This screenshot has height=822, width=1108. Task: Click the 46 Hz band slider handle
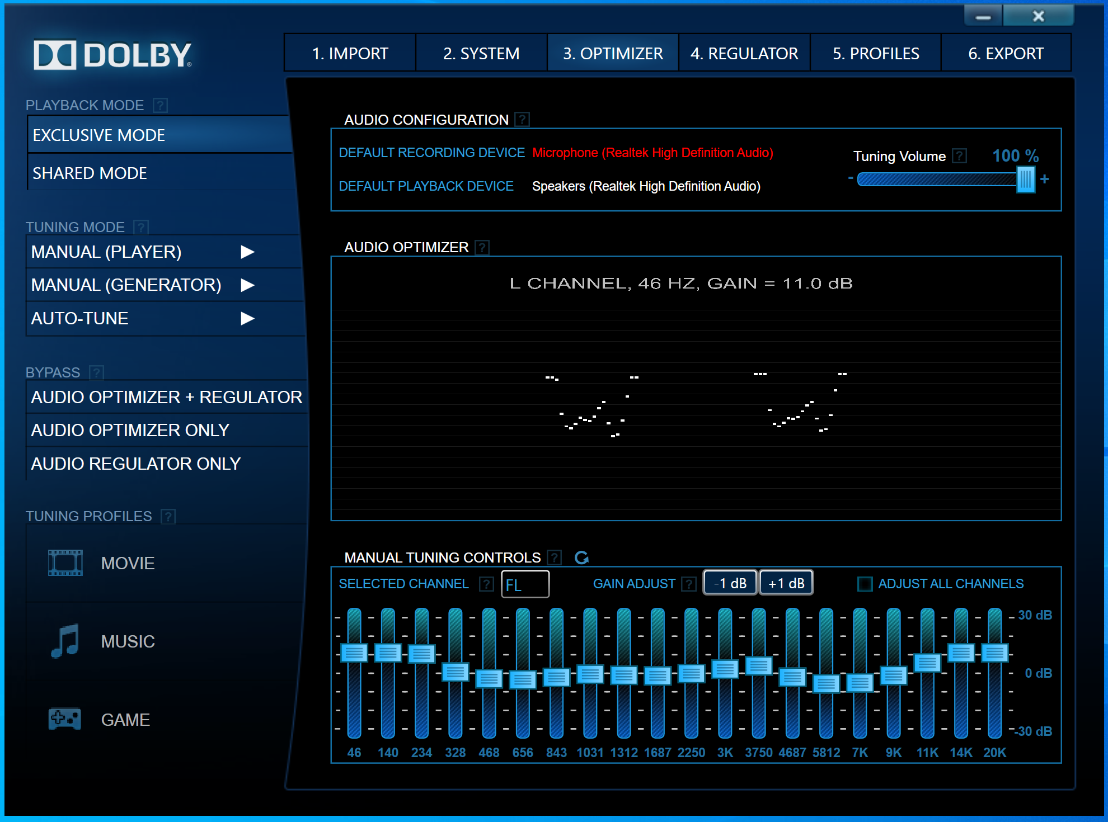coord(354,653)
